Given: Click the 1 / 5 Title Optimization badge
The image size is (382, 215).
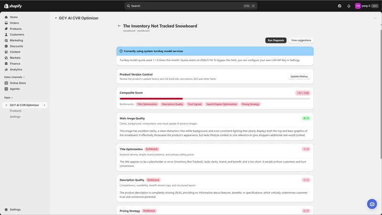Looking at the screenshot, I should (306, 149).
